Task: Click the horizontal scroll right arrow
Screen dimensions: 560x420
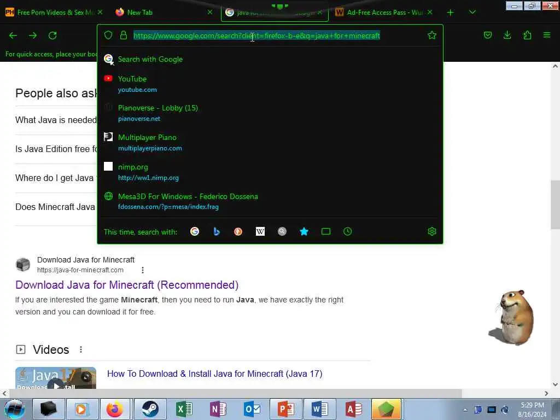Action: [x=546, y=393]
